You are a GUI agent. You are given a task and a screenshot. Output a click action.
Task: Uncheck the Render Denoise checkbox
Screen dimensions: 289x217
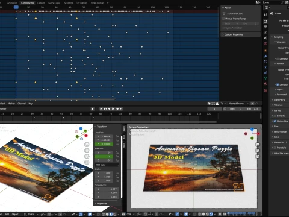(x=278, y=85)
